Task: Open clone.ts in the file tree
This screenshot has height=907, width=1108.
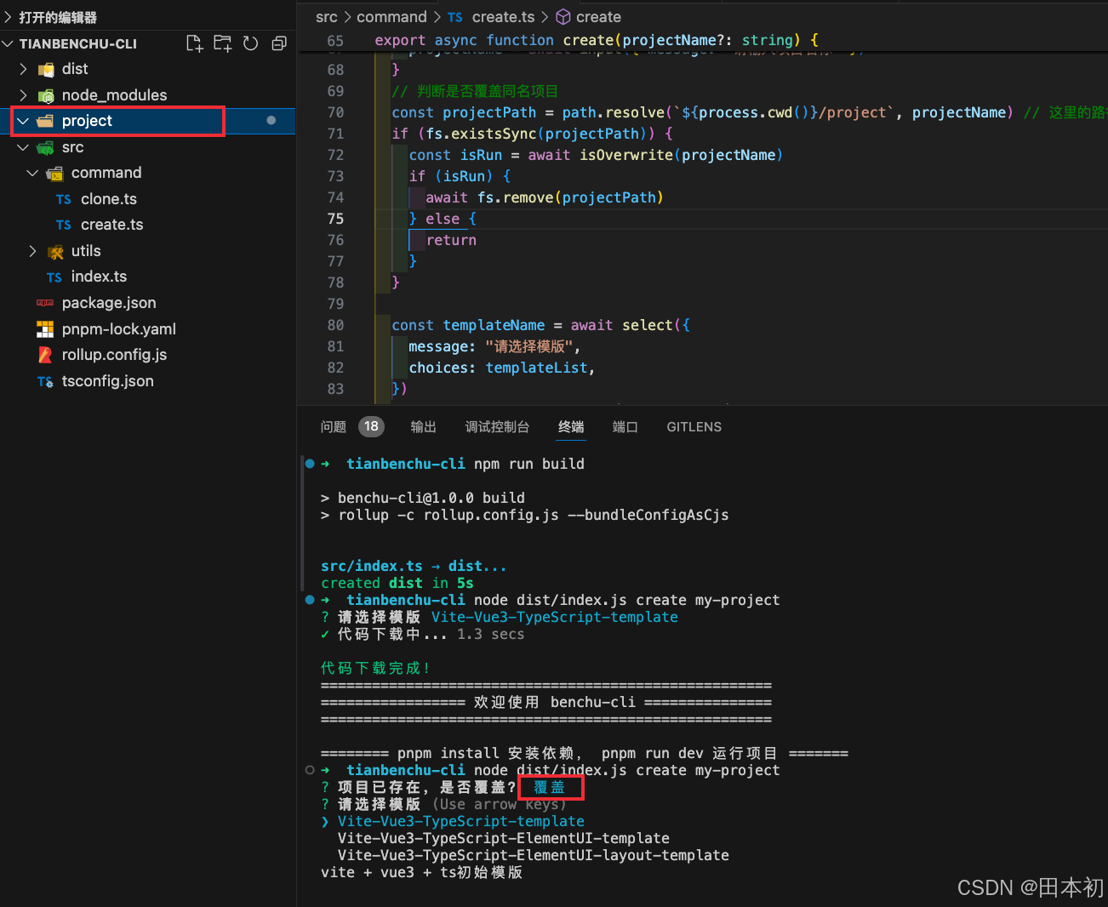Action: [109, 199]
